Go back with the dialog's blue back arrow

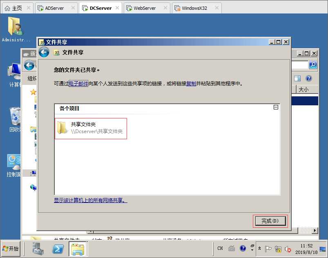tap(44, 52)
